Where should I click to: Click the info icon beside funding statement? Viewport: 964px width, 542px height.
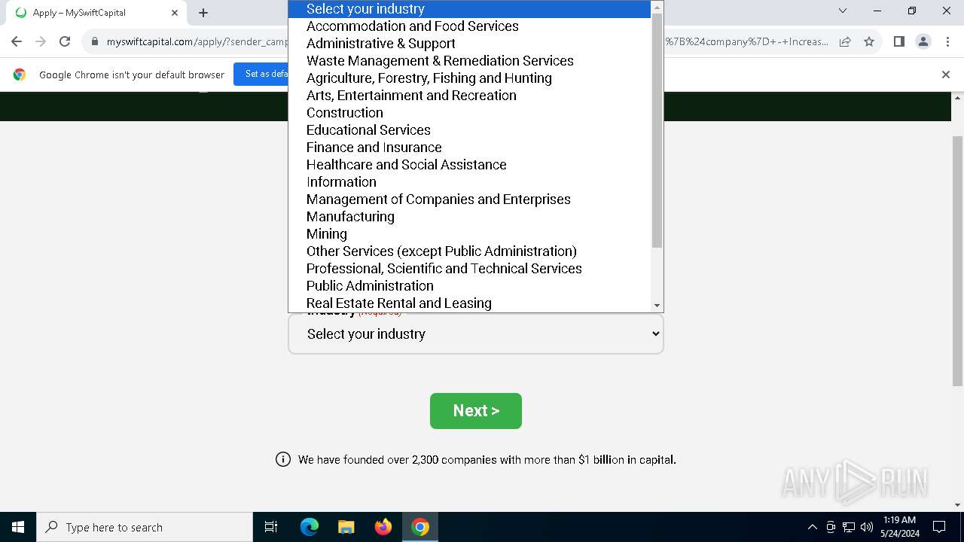(x=283, y=459)
